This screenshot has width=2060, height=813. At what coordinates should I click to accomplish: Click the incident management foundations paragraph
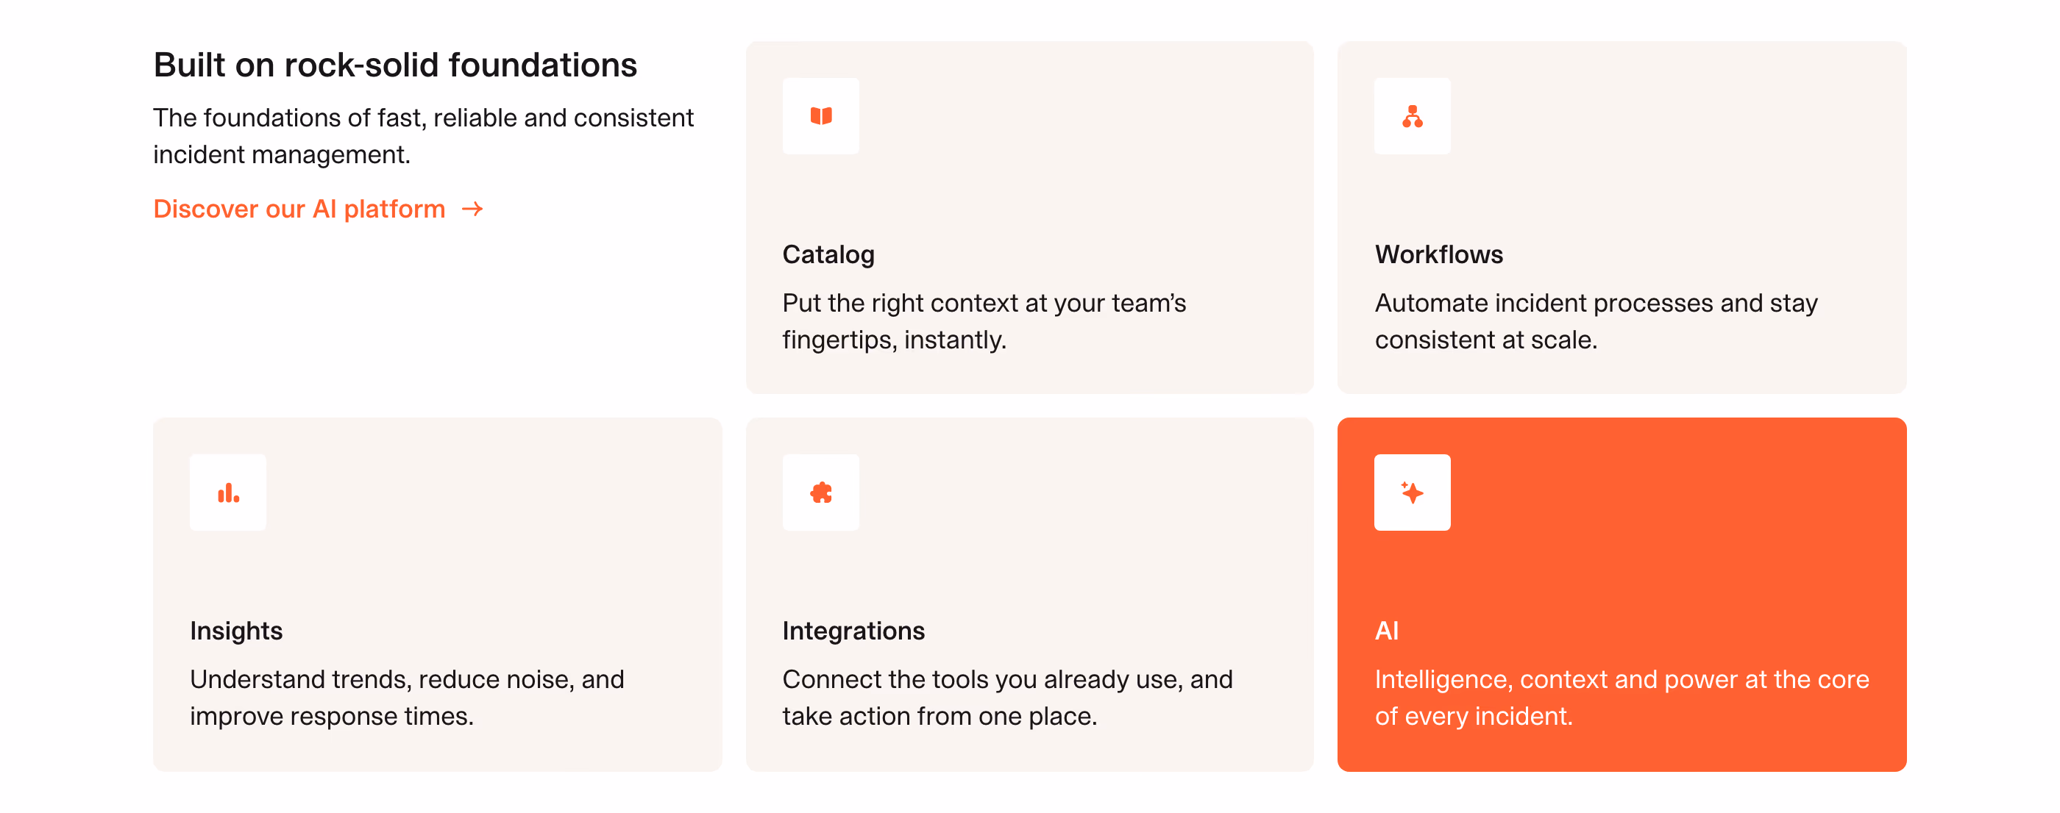pos(423,136)
